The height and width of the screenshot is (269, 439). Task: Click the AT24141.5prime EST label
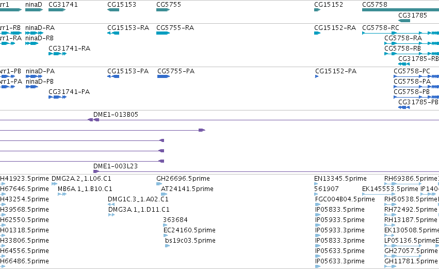pos(187,189)
